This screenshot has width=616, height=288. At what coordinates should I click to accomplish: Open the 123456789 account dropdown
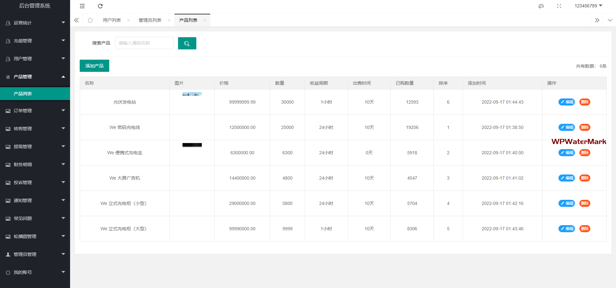coord(588,6)
